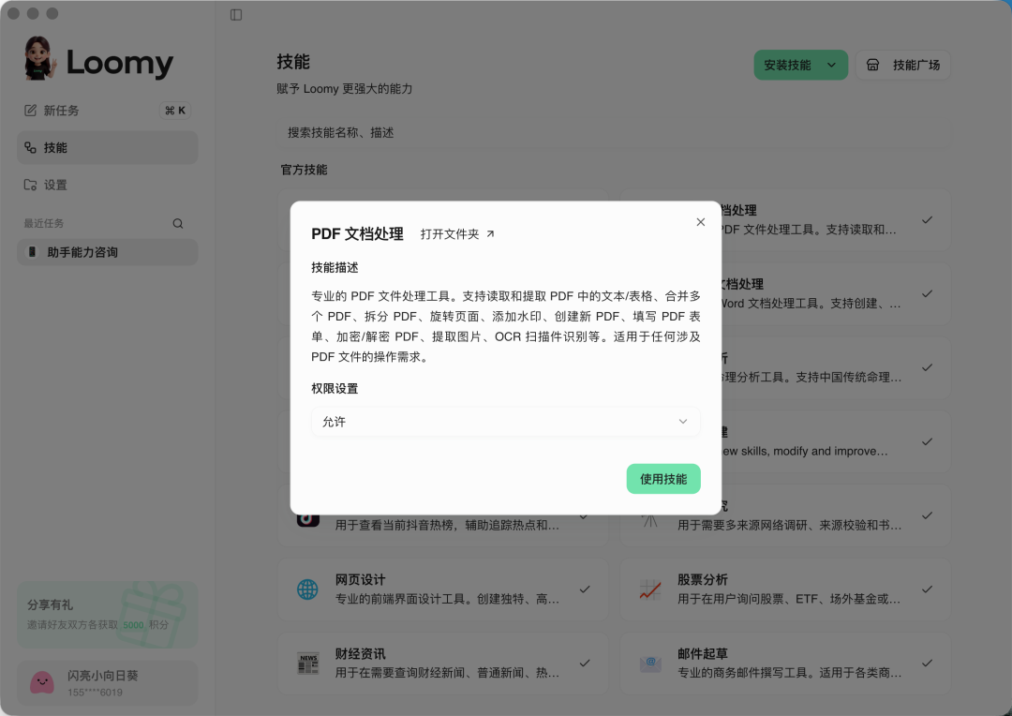
Task: Click the 新任务 pencil icon
Action: pos(30,111)
